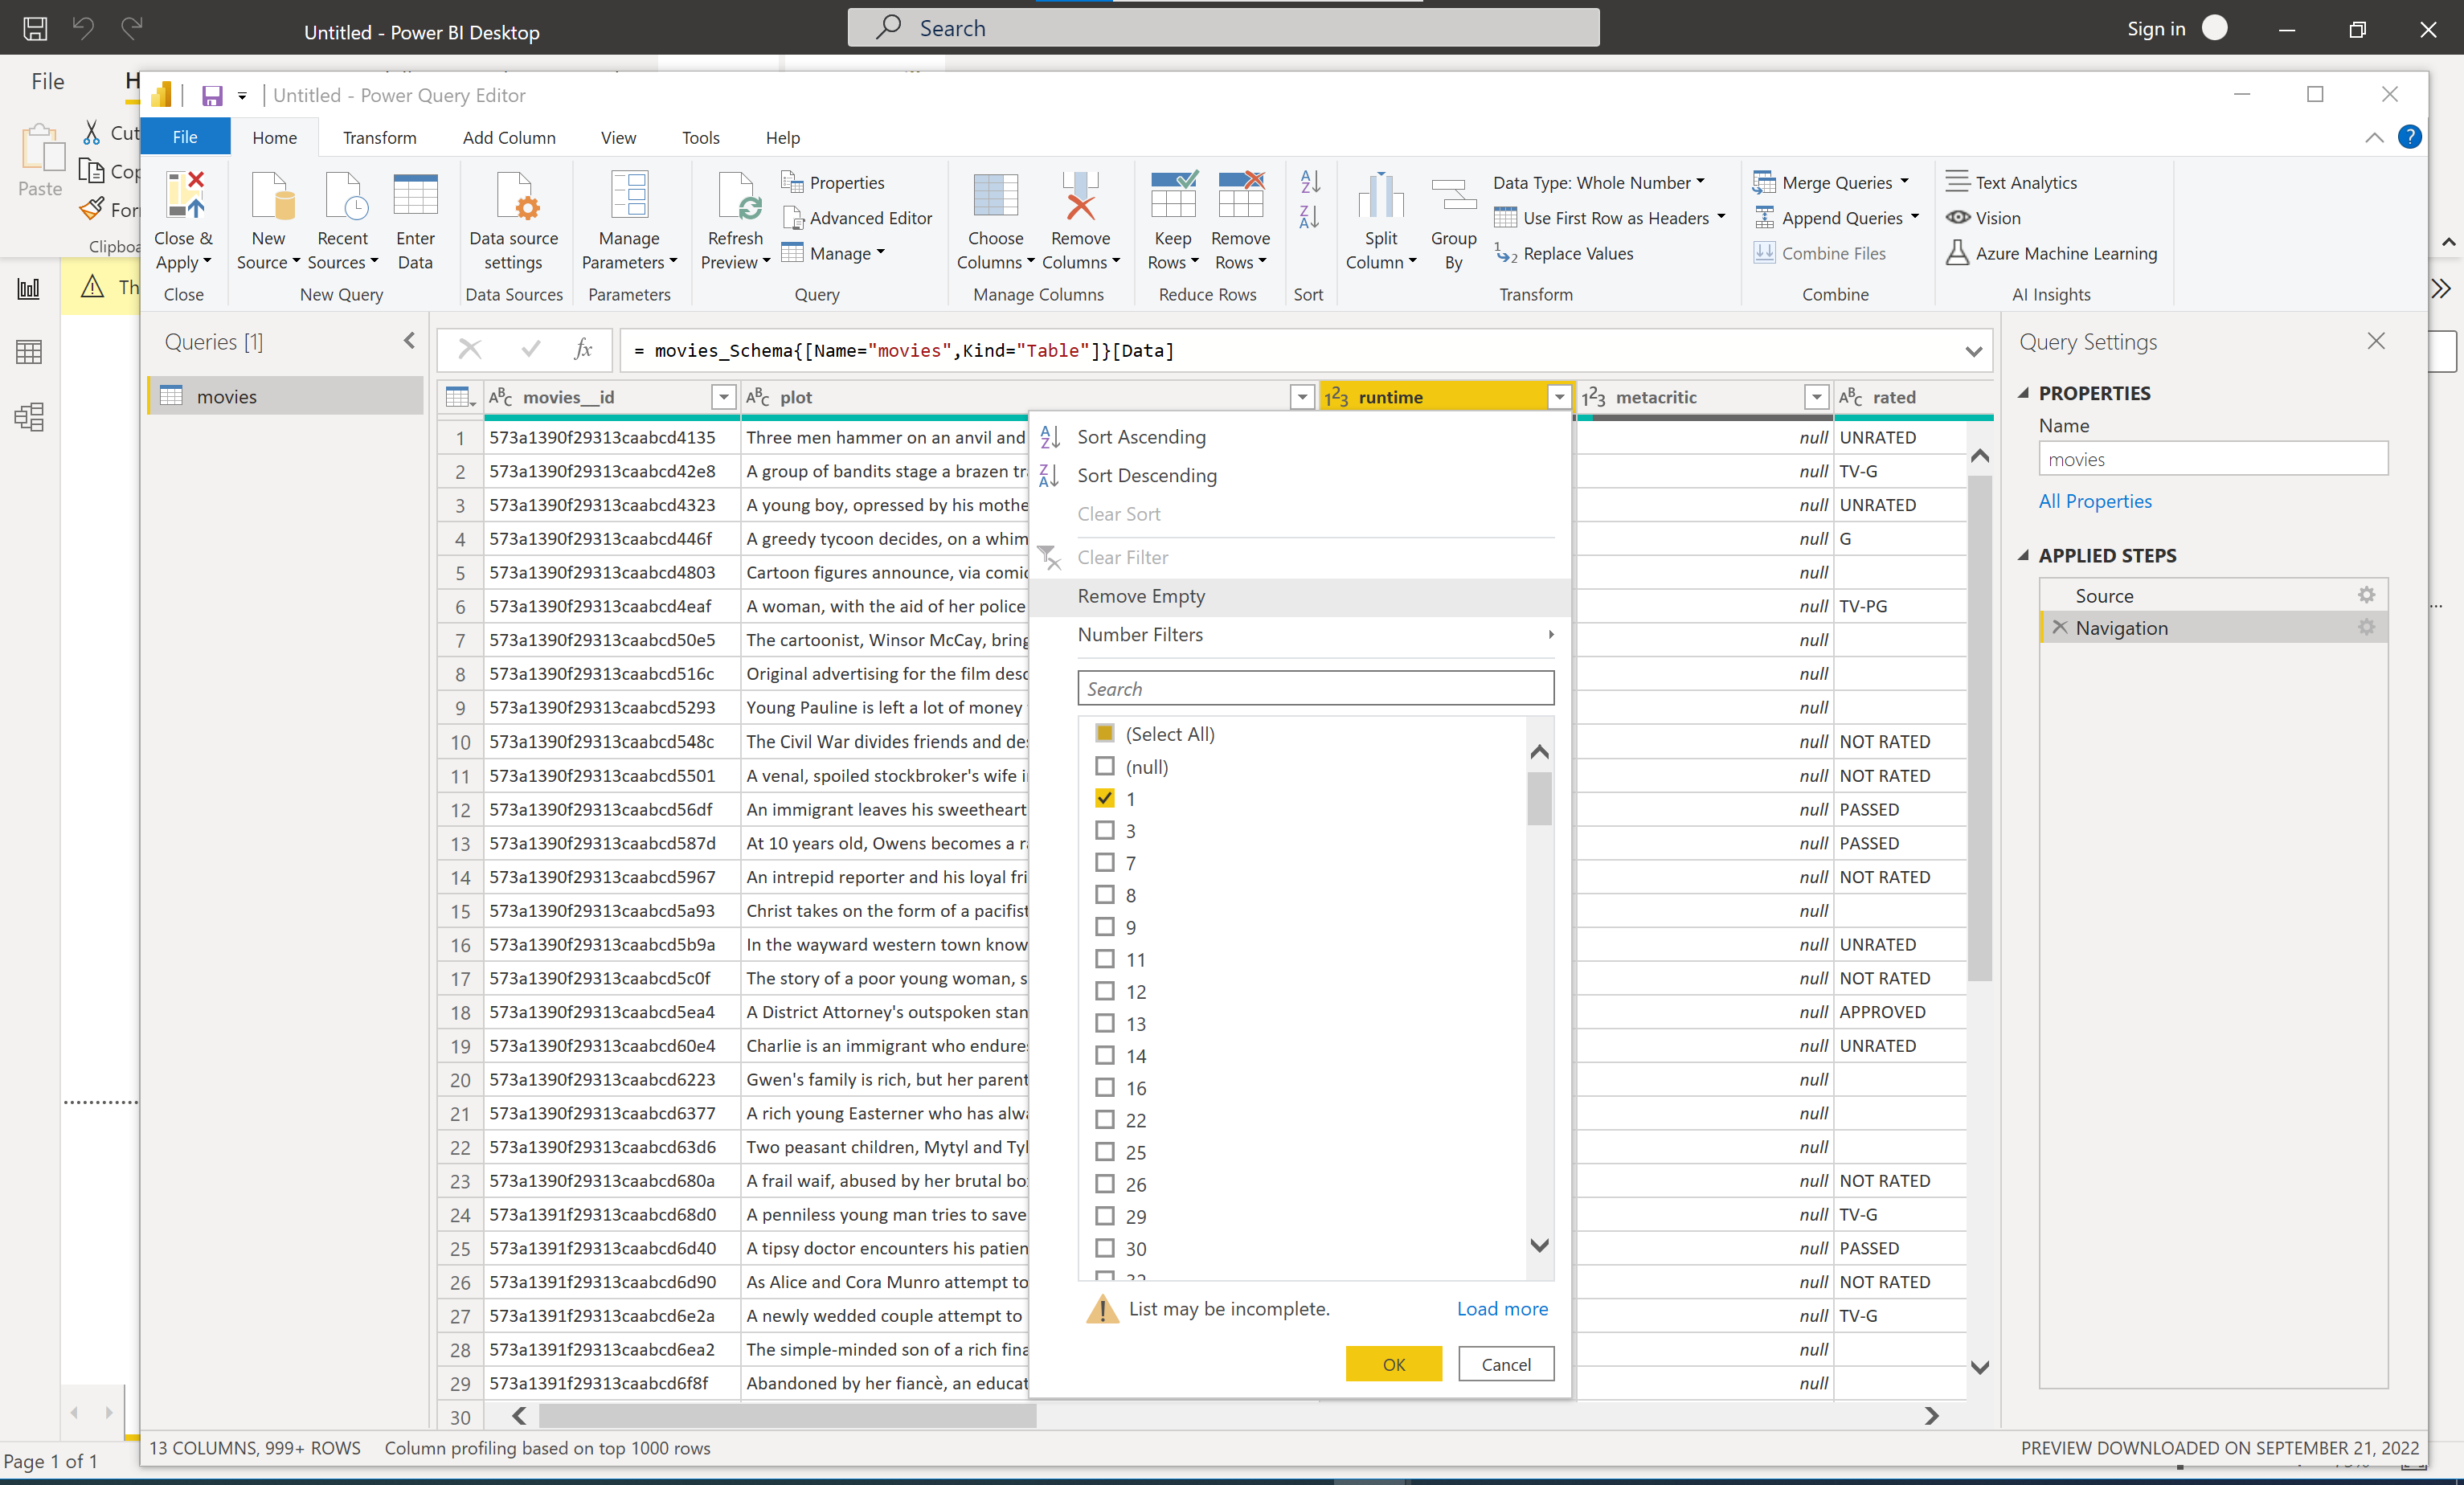This screenshot has height=1485, width=2464.
Task: Open settings gear for Source step
Action: click(x=2366, y=595)
